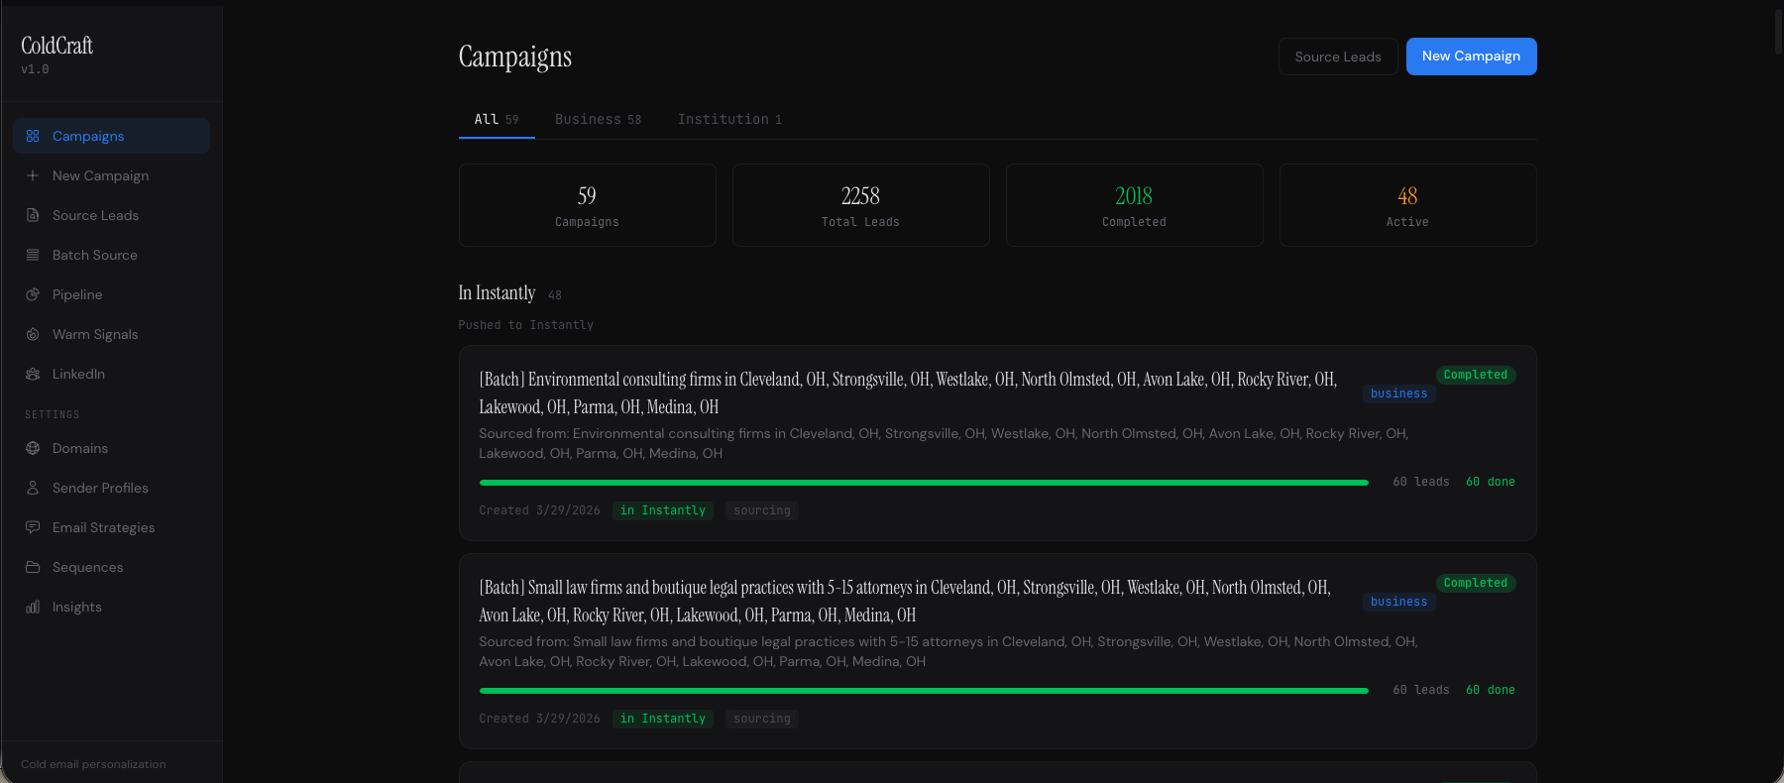Viewport: 1784px width, 783px height.
Task: Open Domains settings
Action: [x=112, y=448]
